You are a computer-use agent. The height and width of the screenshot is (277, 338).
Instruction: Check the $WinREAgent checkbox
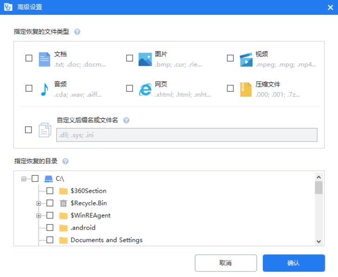click(50, 215)
